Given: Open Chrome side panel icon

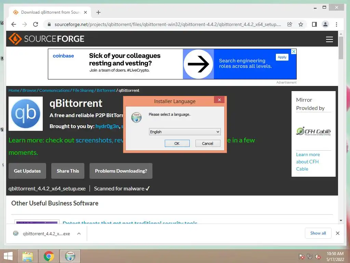Looking at the screenshot, I should pyautogui.click(x=314, y=24).
